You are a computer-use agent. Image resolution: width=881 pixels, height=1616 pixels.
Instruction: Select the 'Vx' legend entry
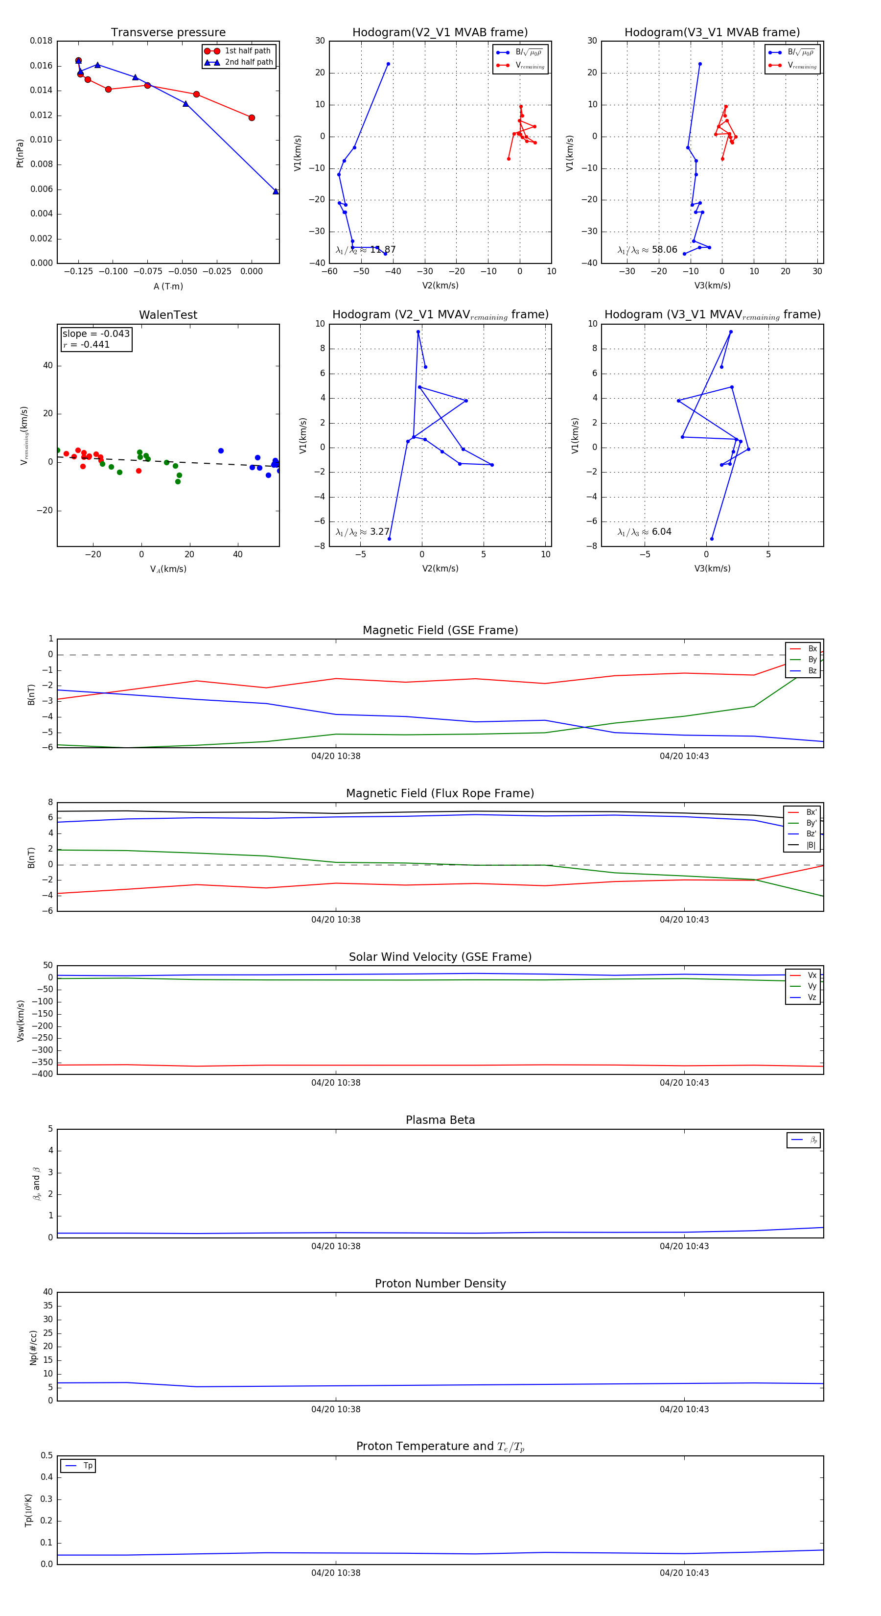coord(803,975)
